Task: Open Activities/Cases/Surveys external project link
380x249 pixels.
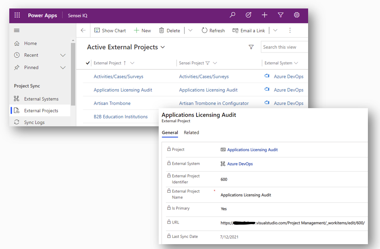Action: [118, 77]
